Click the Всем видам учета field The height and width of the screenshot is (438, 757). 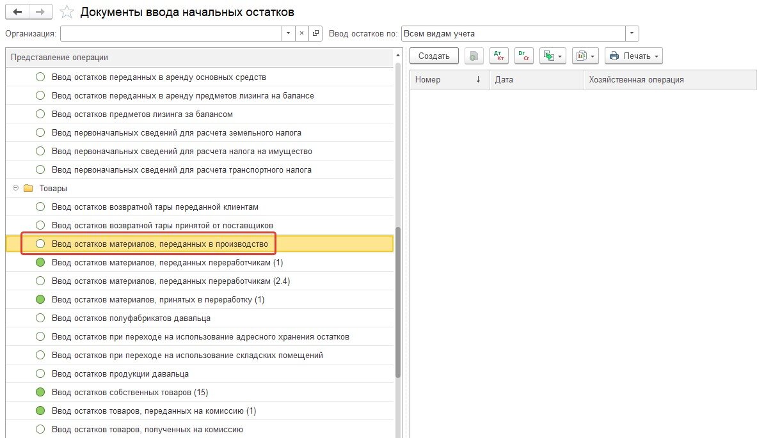click(x=513, y=33)
